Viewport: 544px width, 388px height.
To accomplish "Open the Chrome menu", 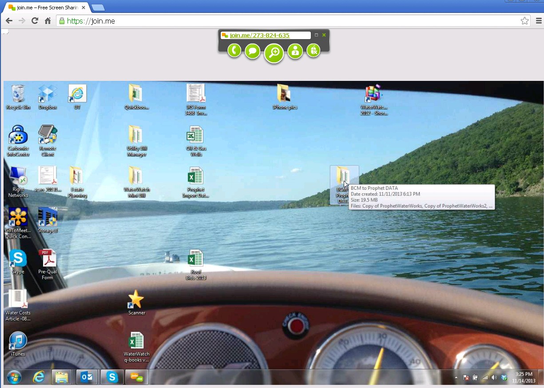I will [x=539, y=20].
